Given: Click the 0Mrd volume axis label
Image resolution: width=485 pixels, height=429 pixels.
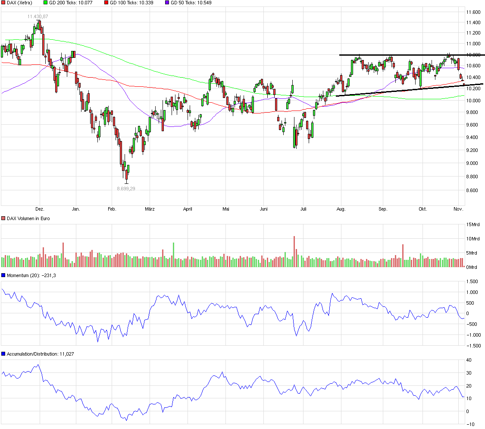Looking at the screenshot, I should [x=472, y=267].
